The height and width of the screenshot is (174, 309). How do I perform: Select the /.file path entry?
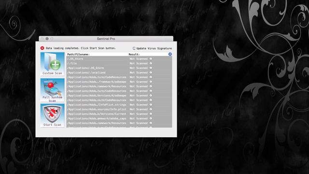72,63
